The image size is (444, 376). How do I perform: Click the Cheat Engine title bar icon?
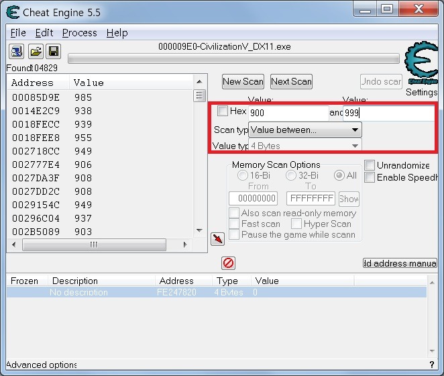13,13
